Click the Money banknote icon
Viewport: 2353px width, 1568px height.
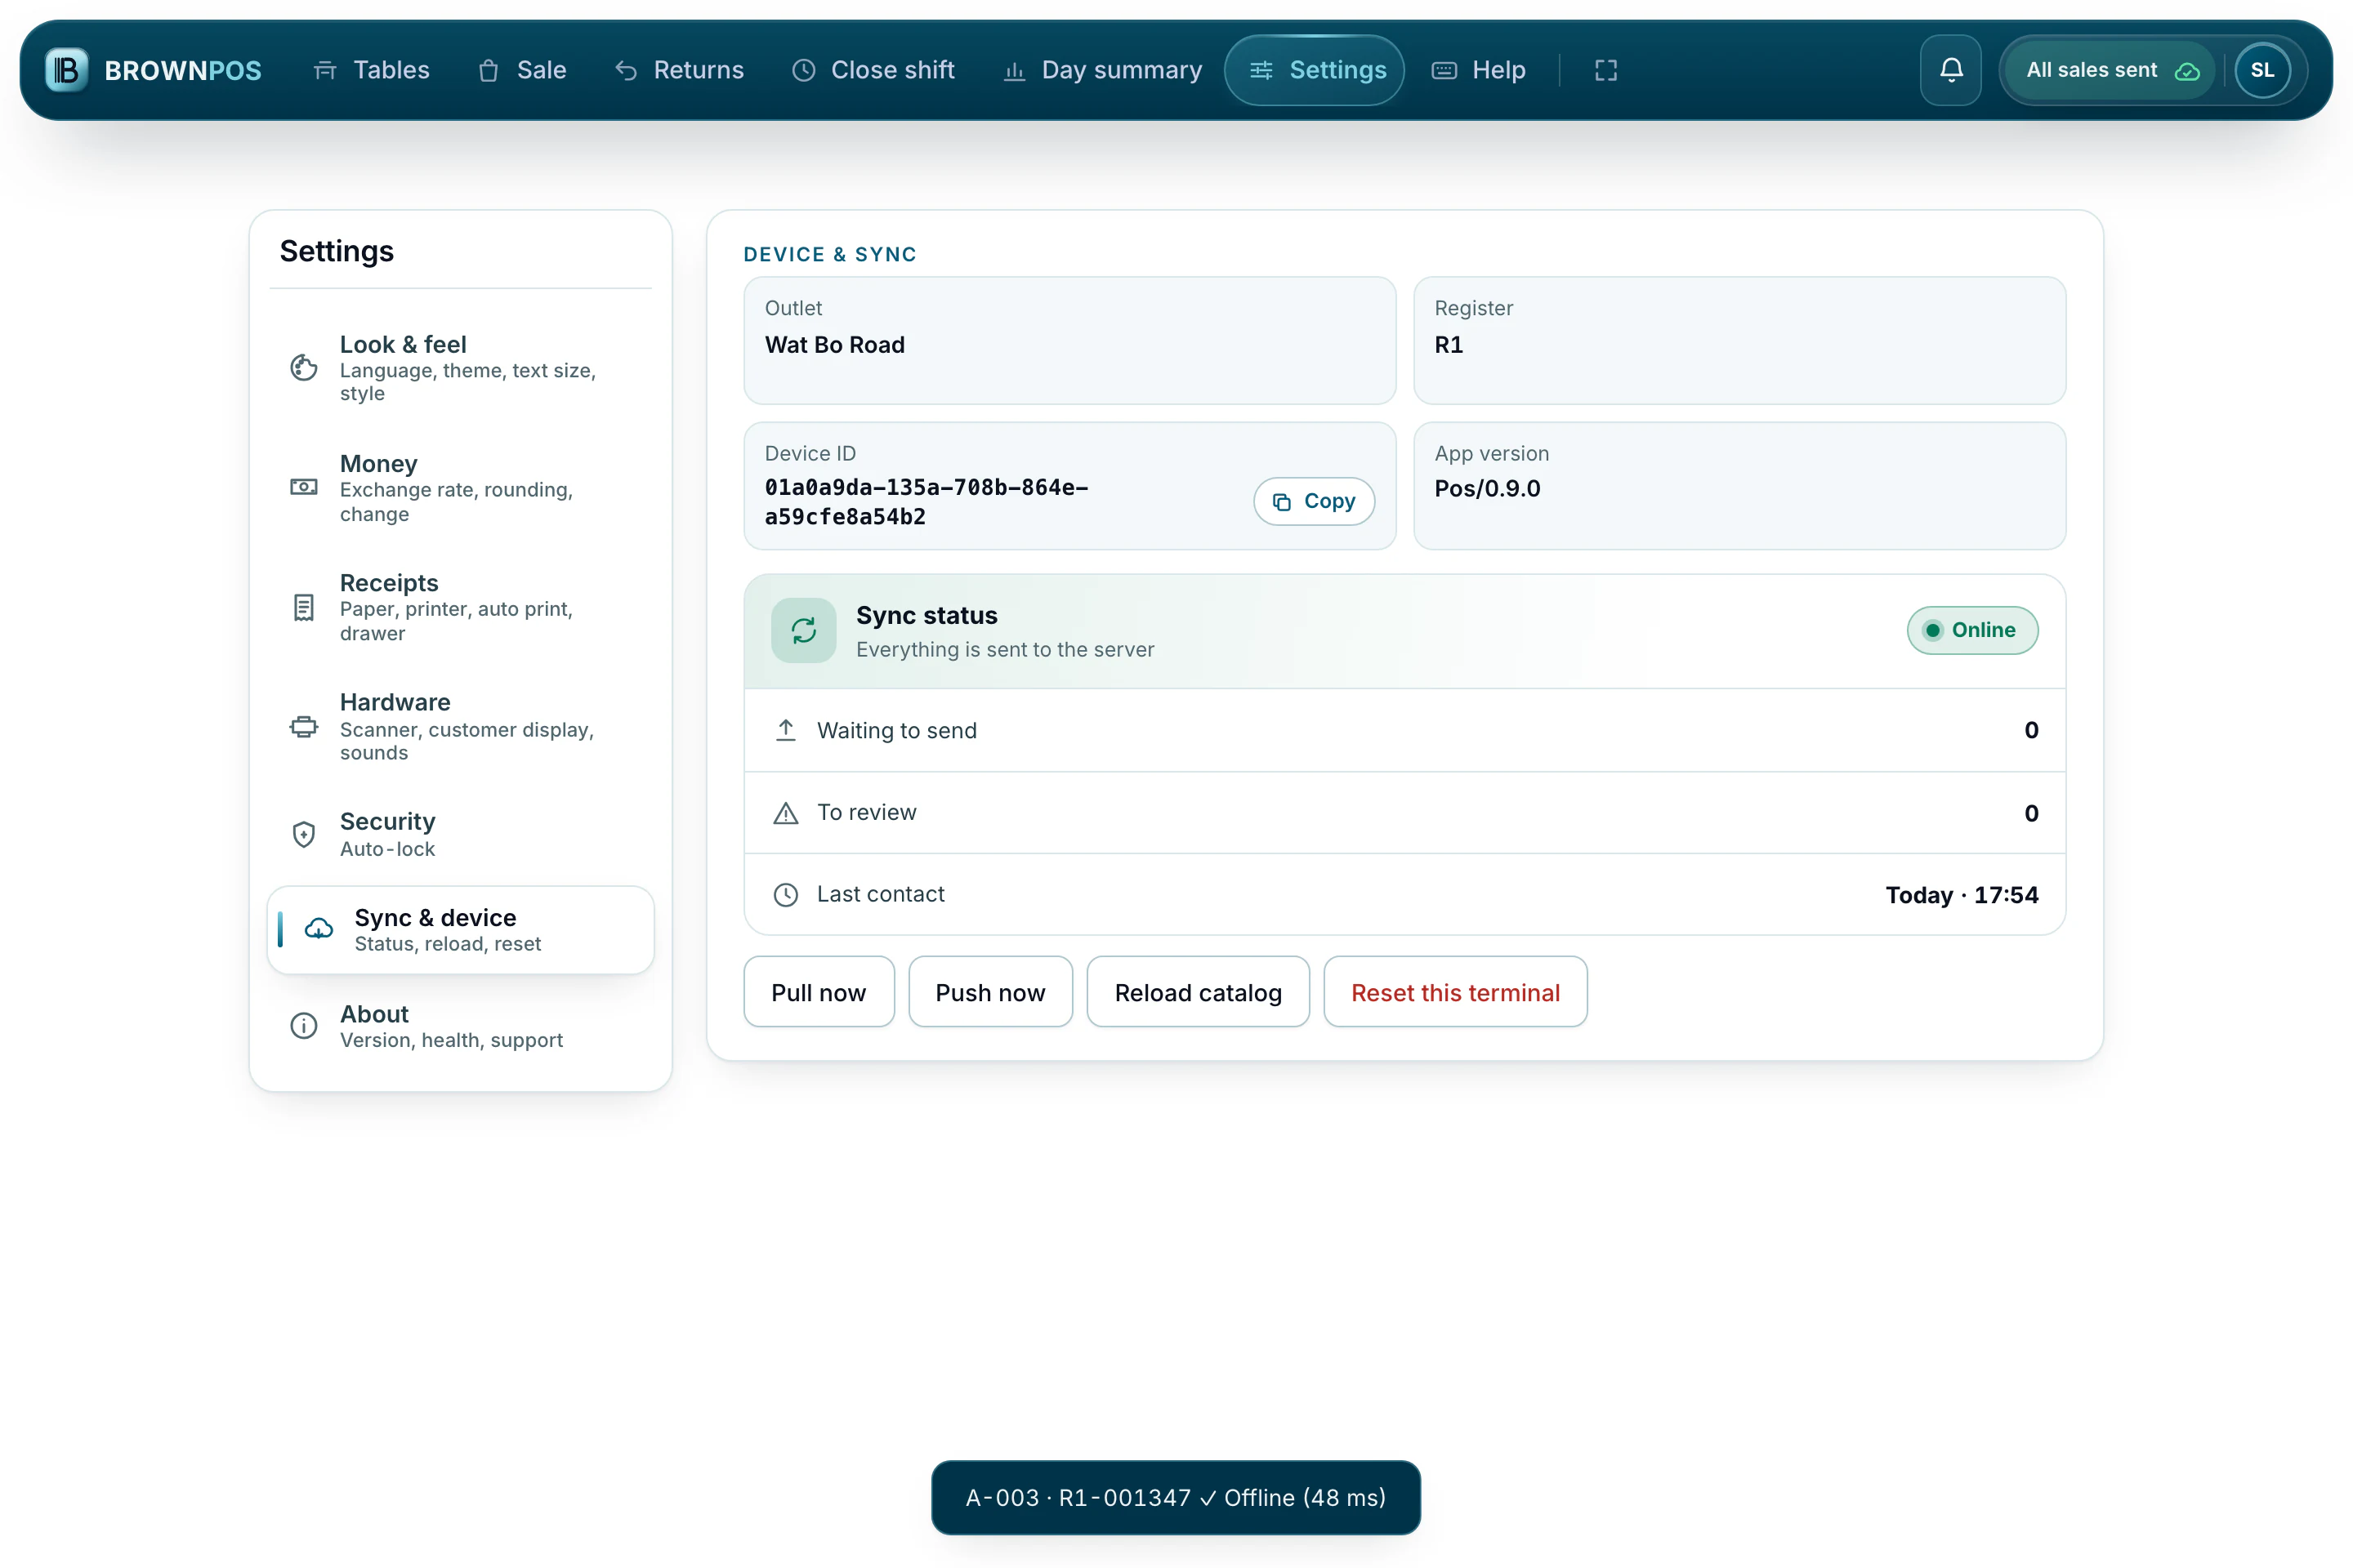pos(303,487)
